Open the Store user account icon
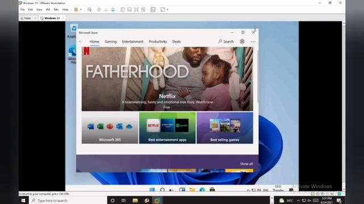The image size is (364, 204). click(x=242, y=41)
